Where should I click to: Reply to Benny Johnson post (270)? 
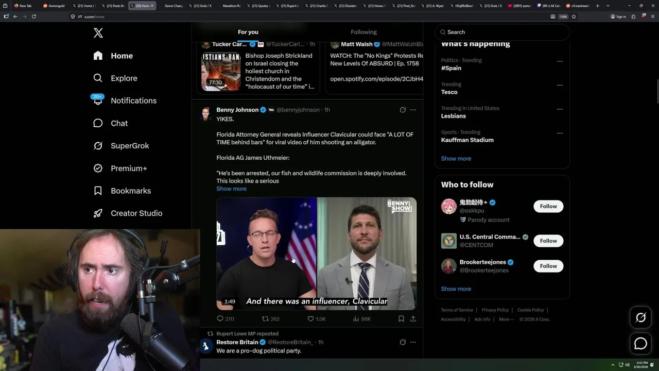(225, 319)
